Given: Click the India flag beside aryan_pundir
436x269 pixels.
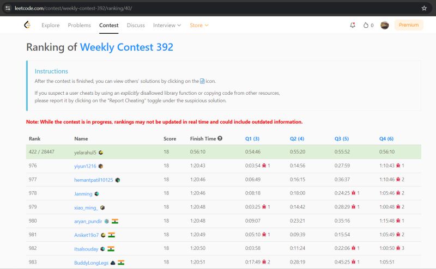Looking at the screenshot, I should 115,221.
